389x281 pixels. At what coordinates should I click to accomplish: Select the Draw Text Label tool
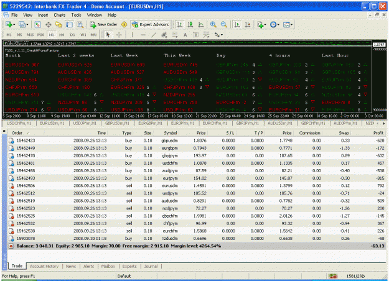click(195, 35)
